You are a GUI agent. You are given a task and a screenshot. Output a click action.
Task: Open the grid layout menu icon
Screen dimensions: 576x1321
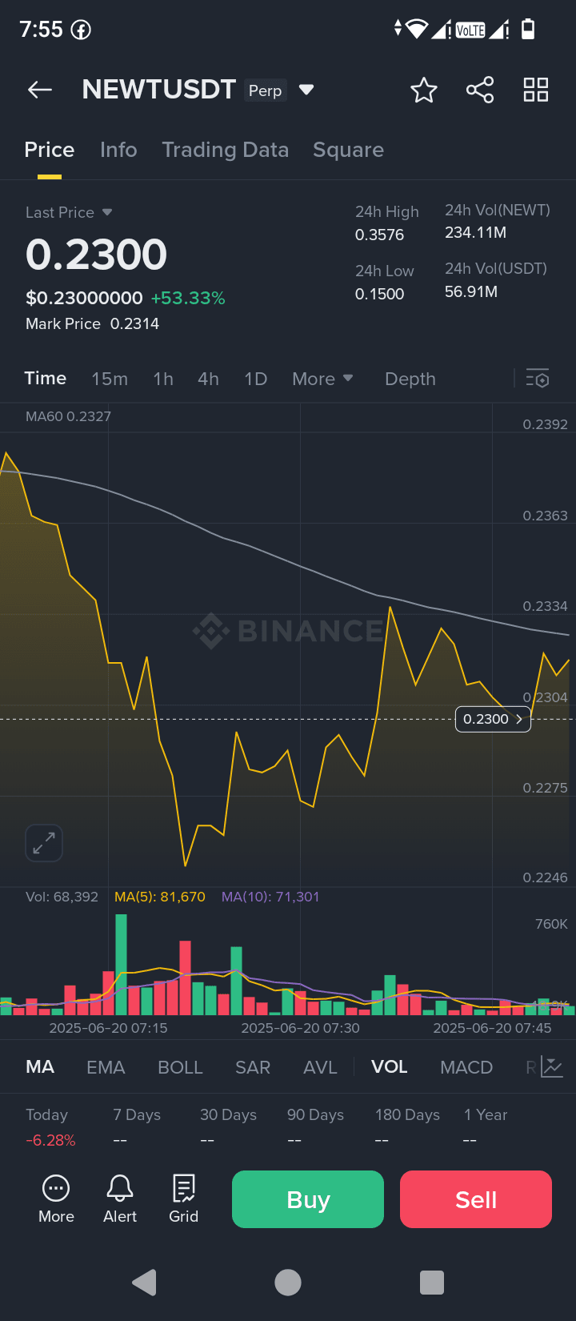[x=535, y=90]
